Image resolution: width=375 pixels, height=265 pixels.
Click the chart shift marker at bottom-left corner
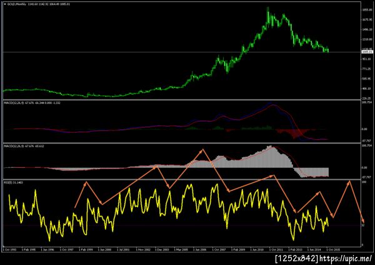point(4,246)
